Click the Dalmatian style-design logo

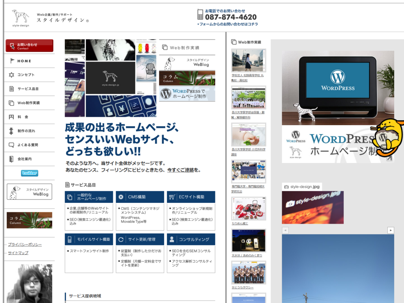point(21,18)
